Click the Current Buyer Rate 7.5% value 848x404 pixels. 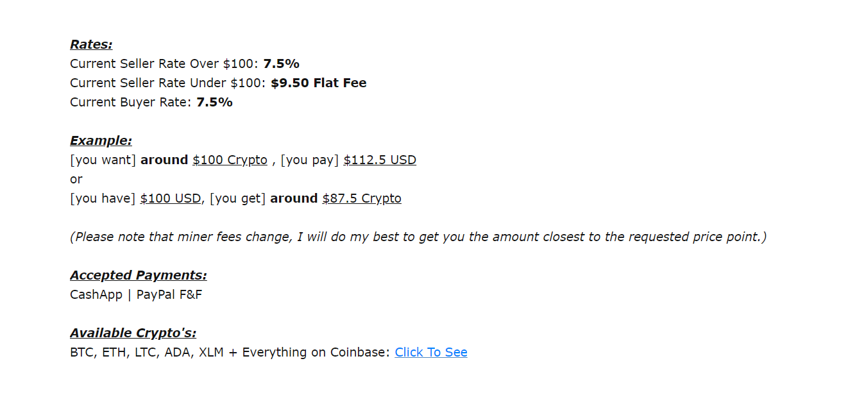click(x=214, y=102)
